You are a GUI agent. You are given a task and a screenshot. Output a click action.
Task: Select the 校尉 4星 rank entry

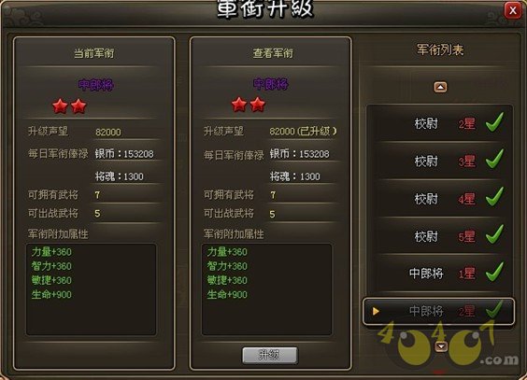click(x=439, y=199)
